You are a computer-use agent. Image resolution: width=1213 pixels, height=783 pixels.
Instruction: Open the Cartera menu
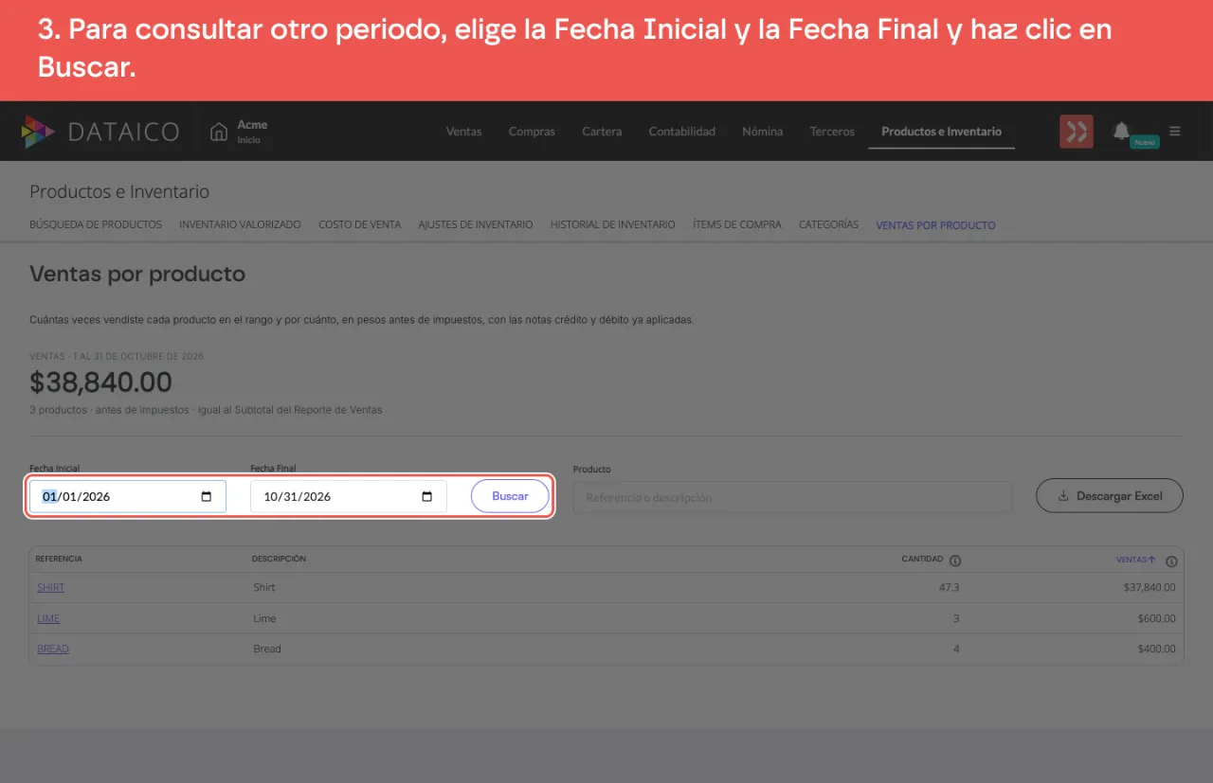[602, 132]
